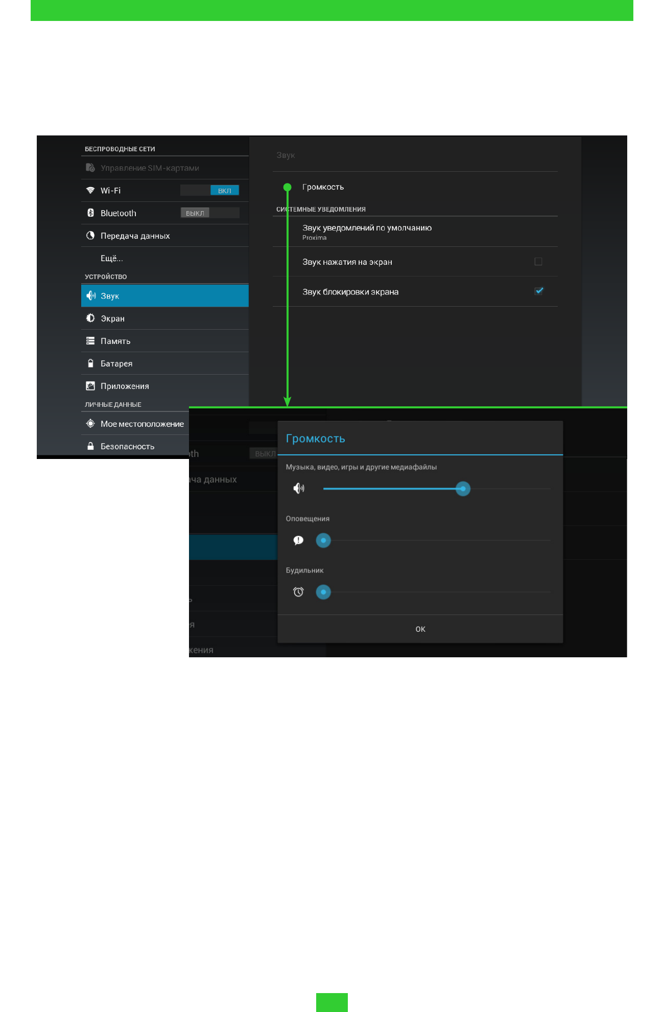Click the battery icon next to Батарея
This screenshot has width=664, height=1012.
[90, 363]
